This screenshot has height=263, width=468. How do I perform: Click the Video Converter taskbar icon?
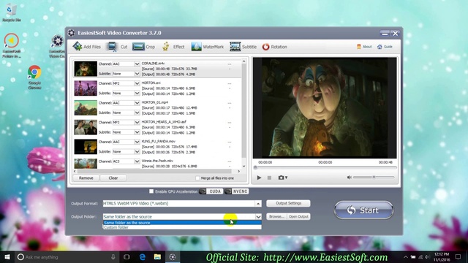click(173, 256)
